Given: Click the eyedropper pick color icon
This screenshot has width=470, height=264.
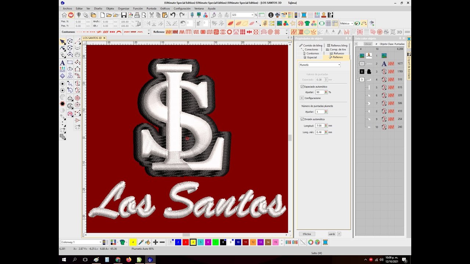Looking at the screenshot, I should 141,242.
